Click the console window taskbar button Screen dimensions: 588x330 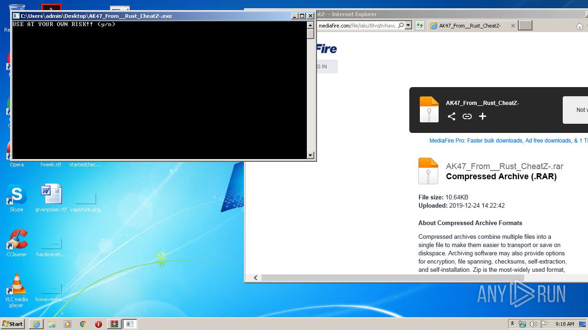coord(130,324)
